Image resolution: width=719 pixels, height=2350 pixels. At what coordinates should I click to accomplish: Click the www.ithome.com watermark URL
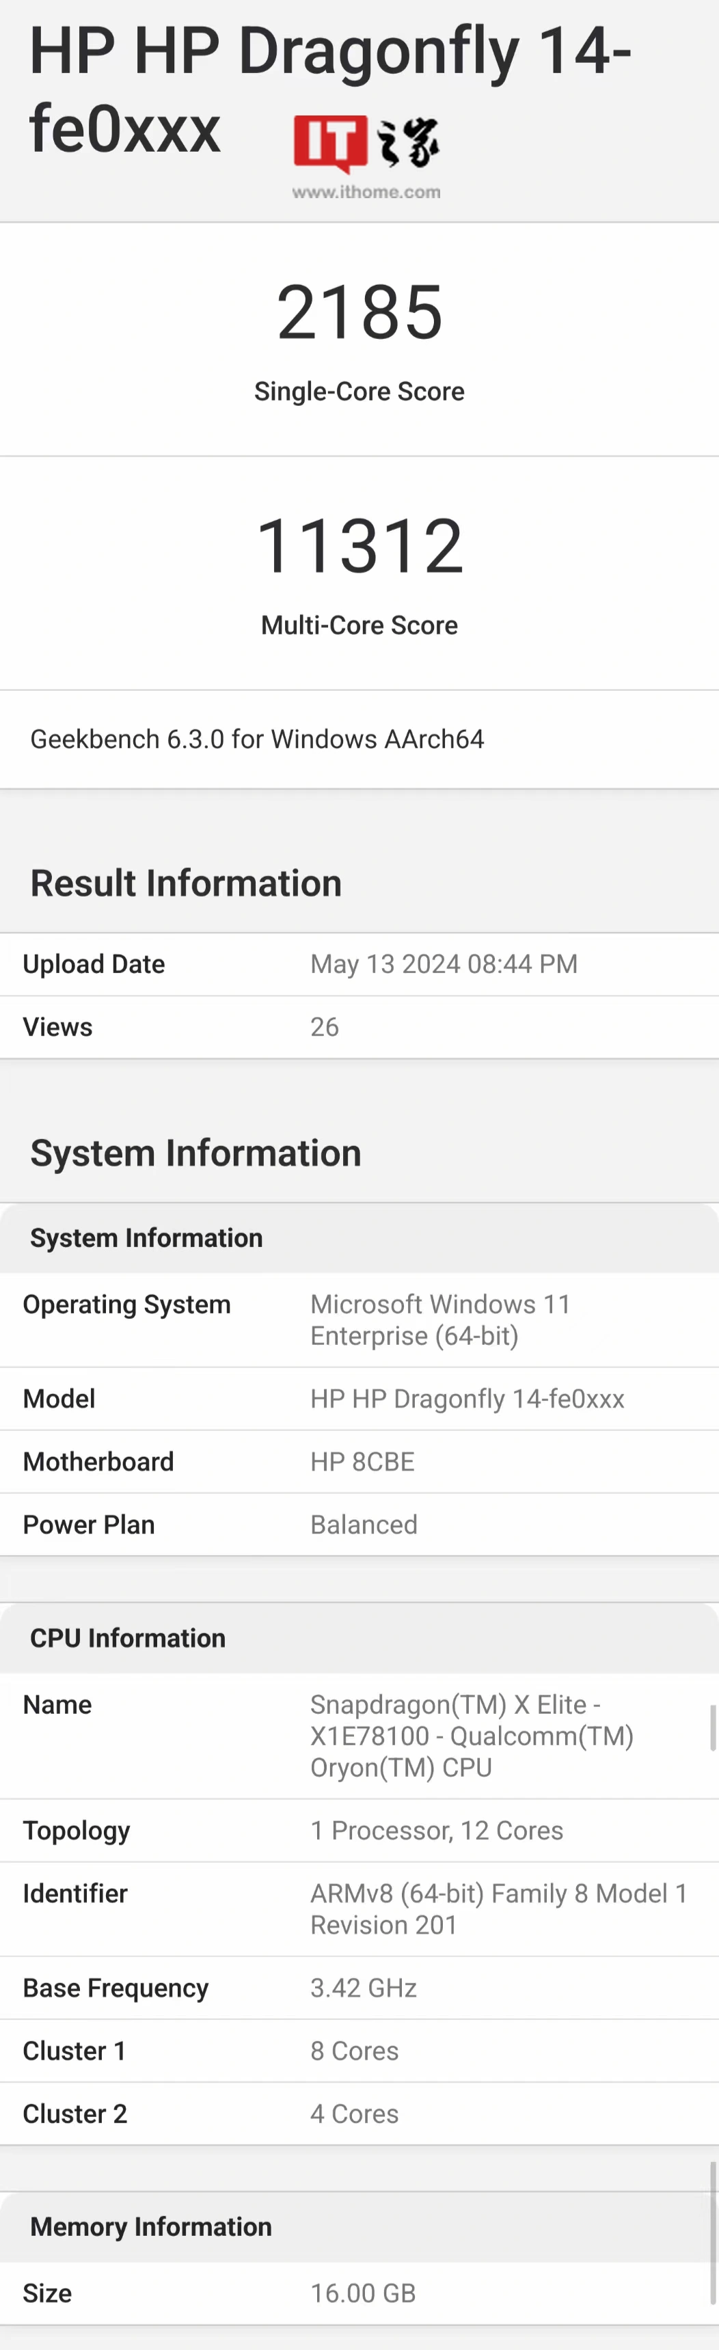coord(366,193)
